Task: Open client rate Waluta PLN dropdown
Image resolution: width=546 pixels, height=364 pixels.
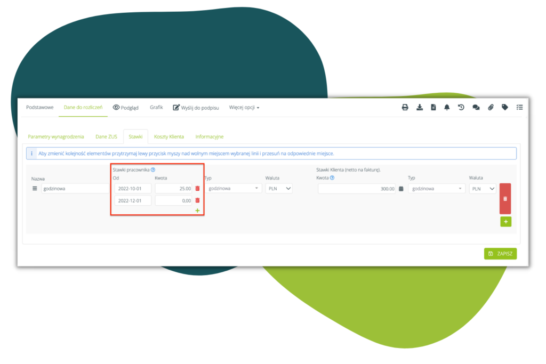Action: [483, 189]
